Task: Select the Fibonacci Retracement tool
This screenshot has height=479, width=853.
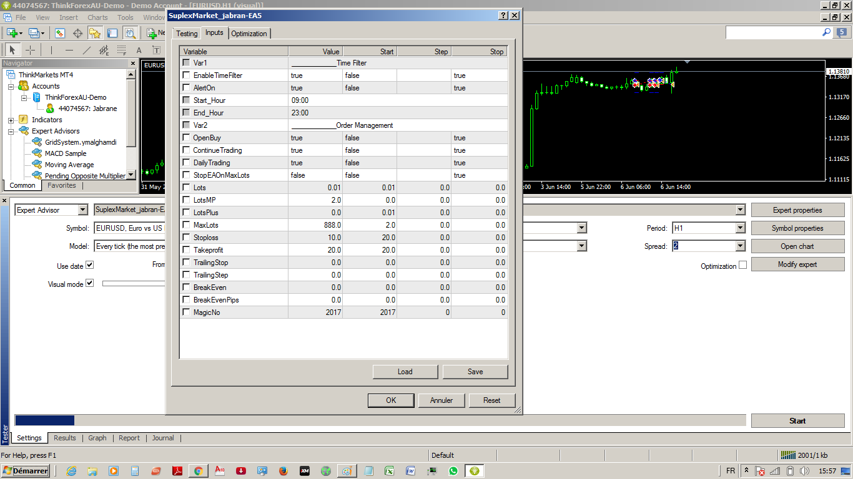Action: [x=121, y=50]
